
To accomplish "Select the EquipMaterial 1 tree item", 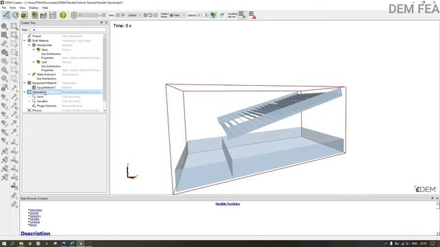I will 46,87.
